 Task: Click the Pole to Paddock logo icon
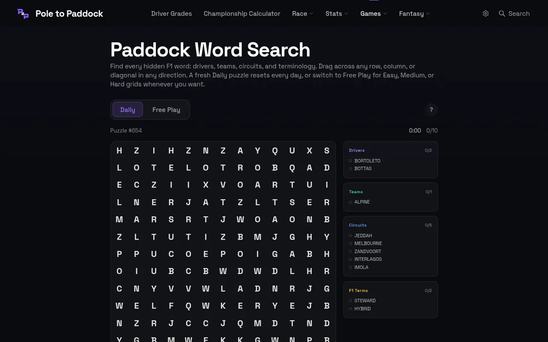[x=23, y=14]
